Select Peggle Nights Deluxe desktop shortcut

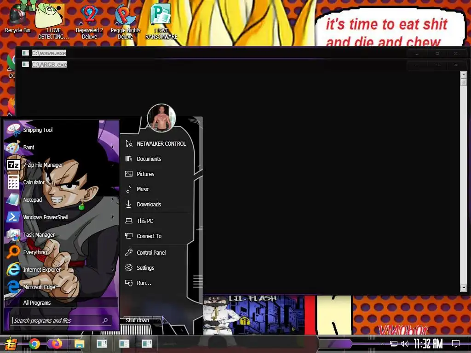pyautogui.click(x=125, y=21)
